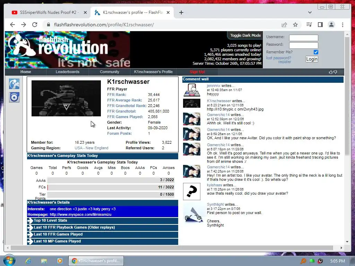The height and width of the screenshot is (266, 355).
Task: Click the Login button
Action: click(312, 59)
